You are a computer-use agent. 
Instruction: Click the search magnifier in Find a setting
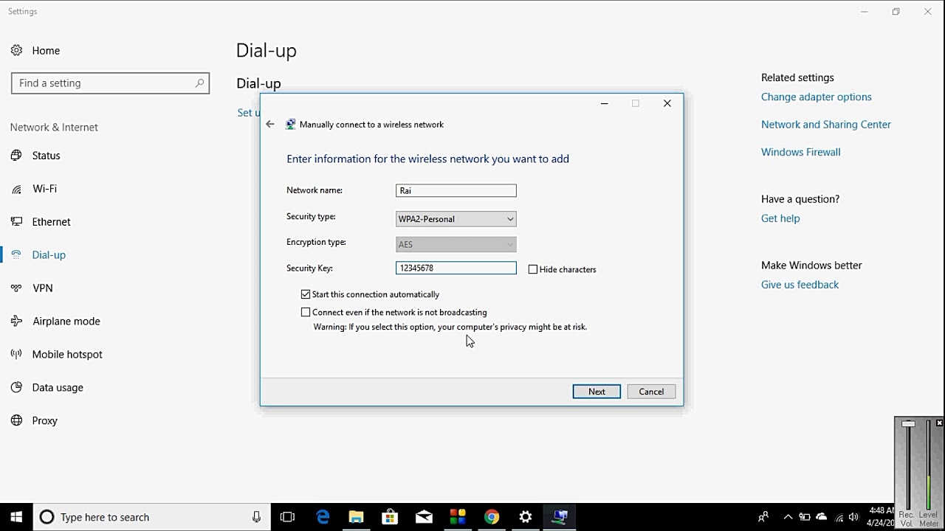pos(199,83)
